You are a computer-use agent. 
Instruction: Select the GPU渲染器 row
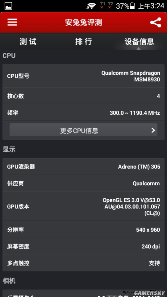(83, 167)
